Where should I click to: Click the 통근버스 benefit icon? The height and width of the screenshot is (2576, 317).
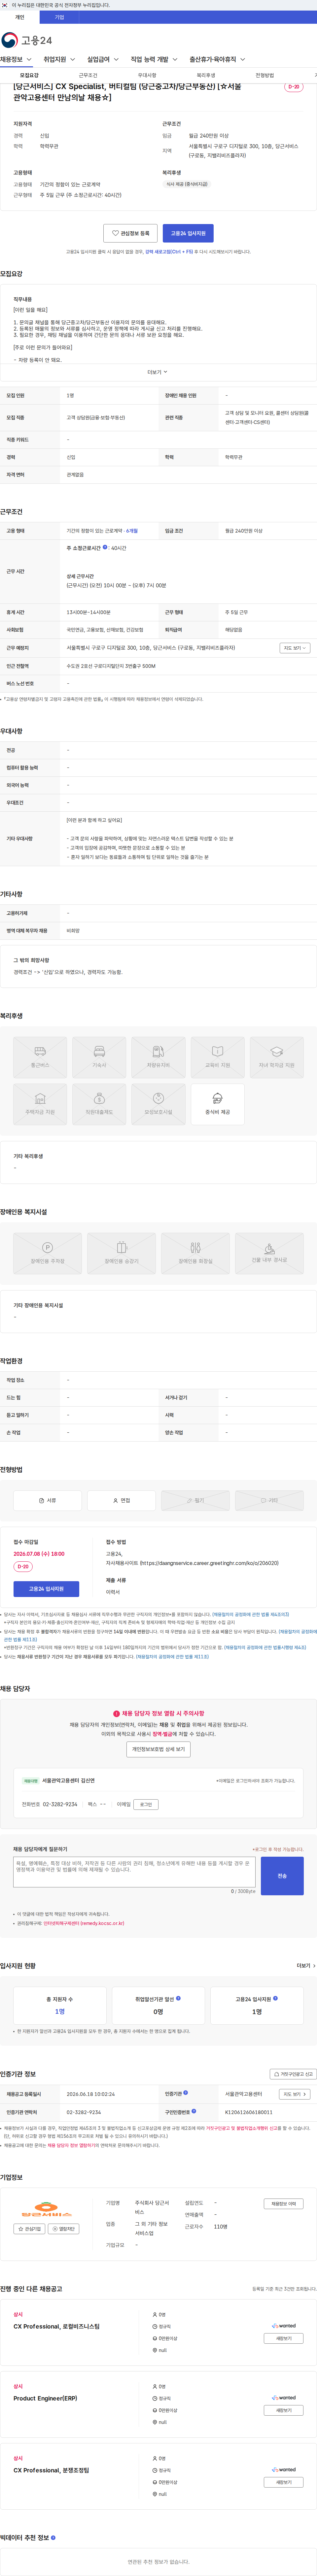40,1057
